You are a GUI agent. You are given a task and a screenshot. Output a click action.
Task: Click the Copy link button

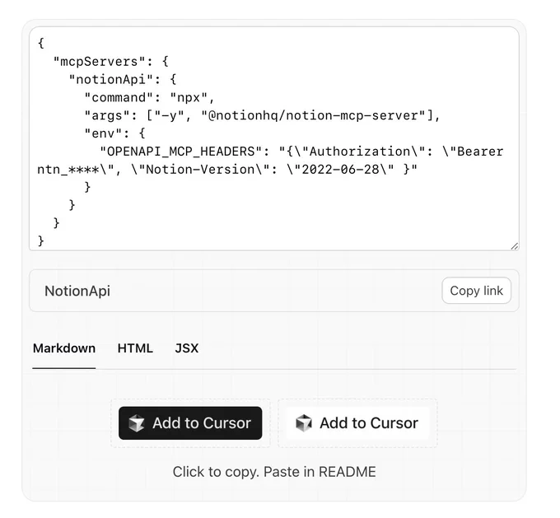click(x=477, y=291)
